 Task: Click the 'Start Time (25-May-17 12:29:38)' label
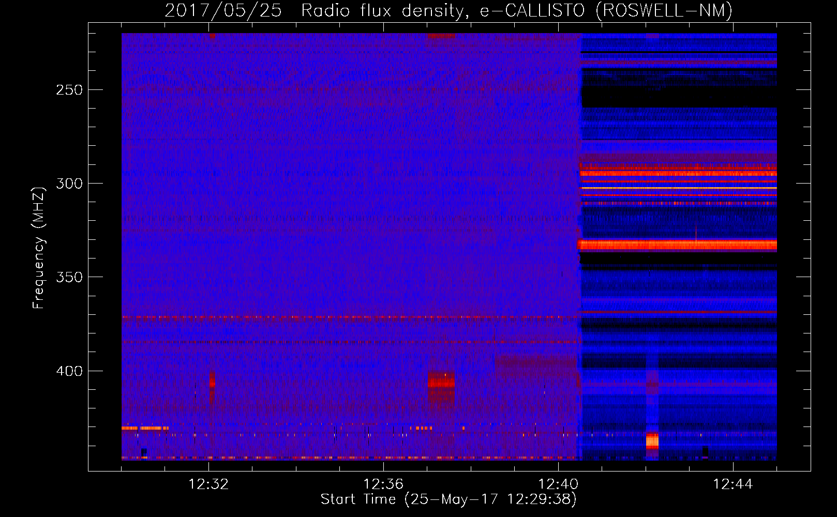[x=449, y=499]
